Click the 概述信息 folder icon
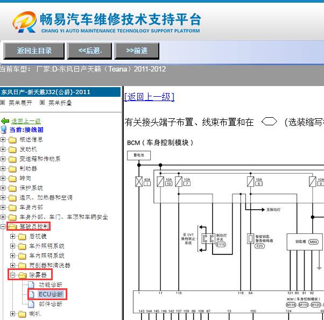324x320 pixels. [12, 140]
